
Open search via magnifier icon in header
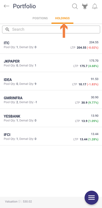pos(75,6)
